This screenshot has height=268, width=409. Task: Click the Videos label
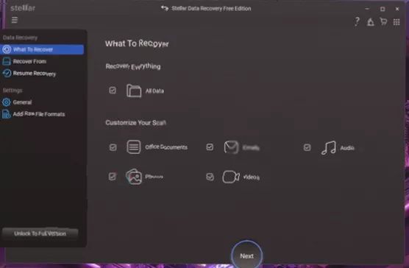251,177
